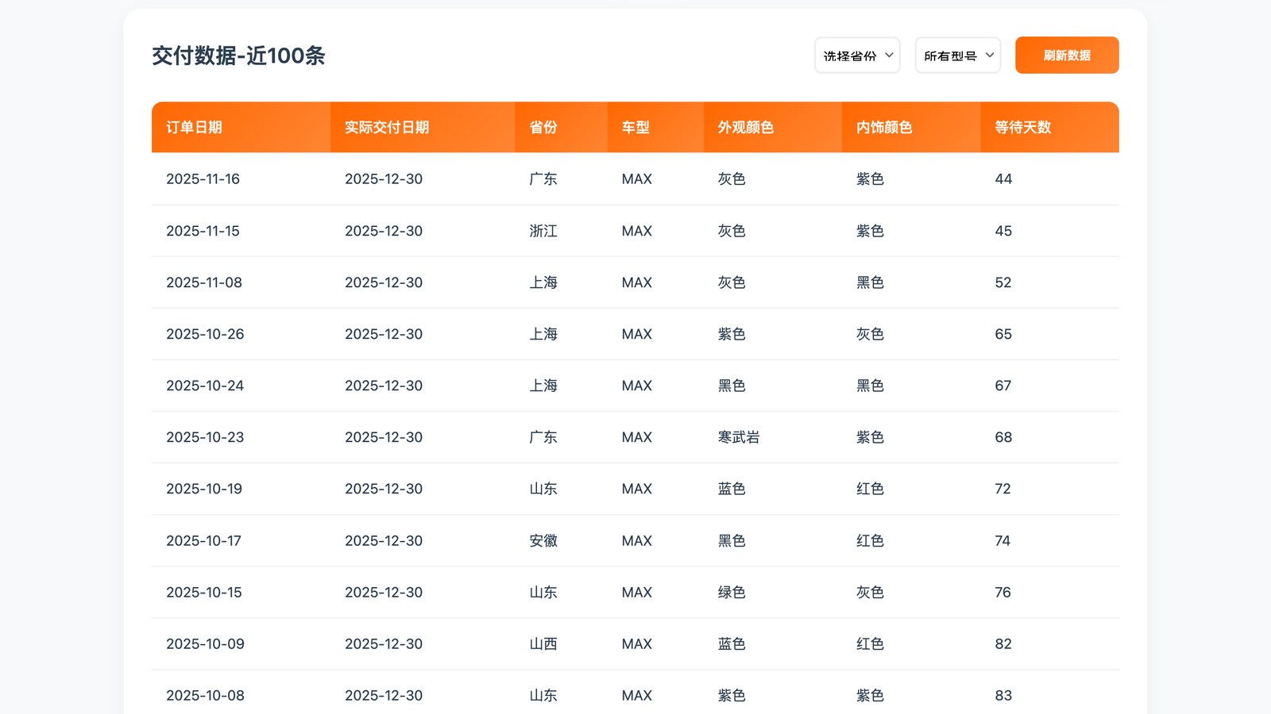Viewport: 1271px width, 714px height.
Task: Click 灰色 interior in the 2025-10-15 row
Action: tap(870, 592)
